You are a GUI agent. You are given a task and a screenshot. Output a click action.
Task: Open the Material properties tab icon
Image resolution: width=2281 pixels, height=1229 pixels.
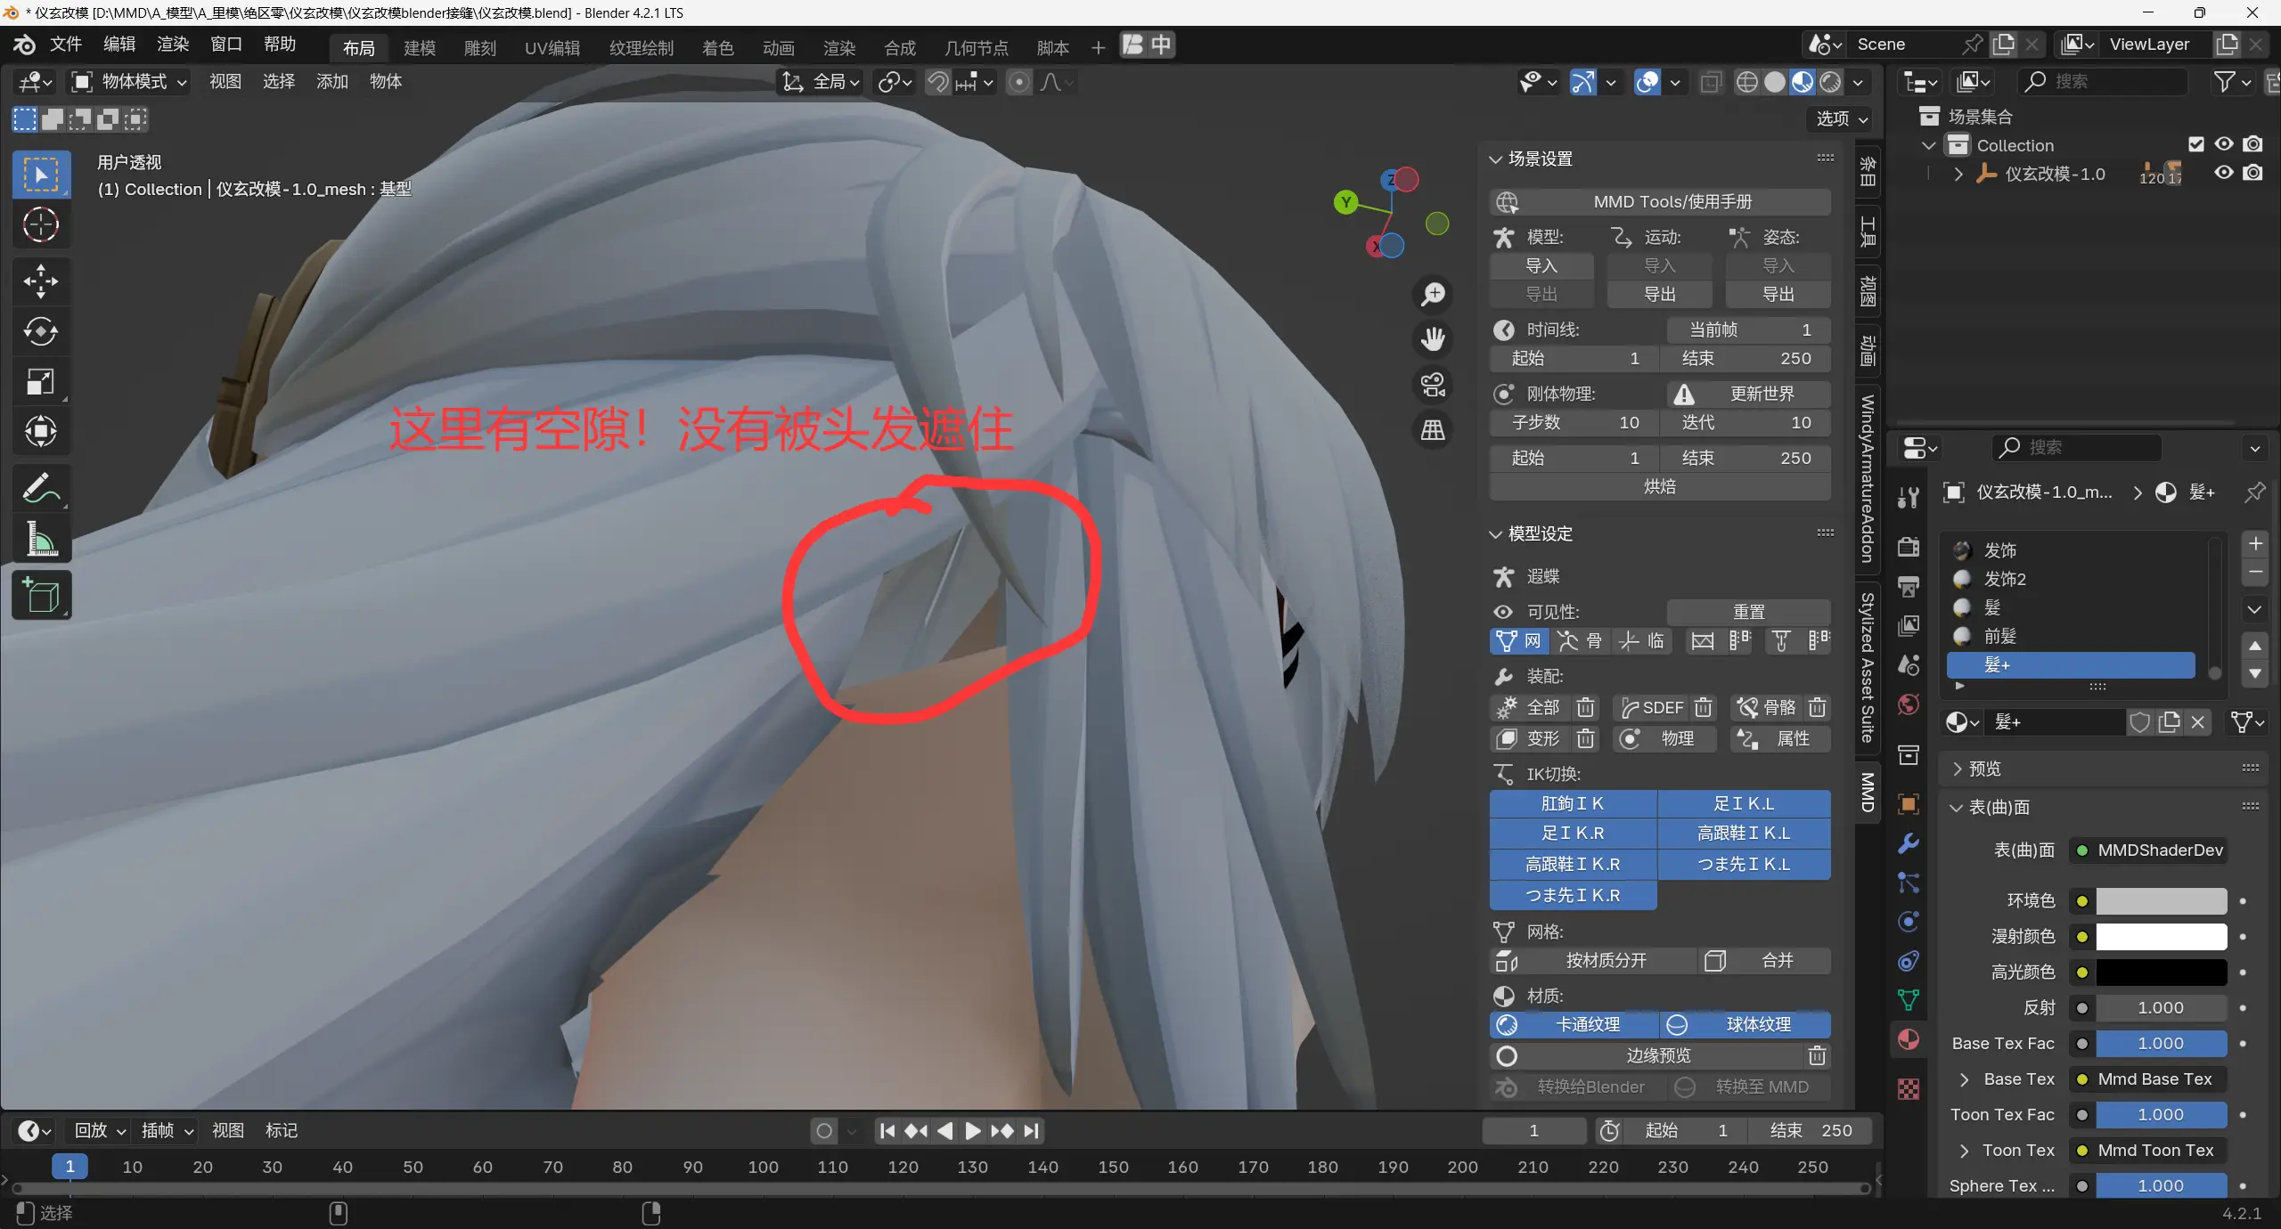click(x=1909, y=1039)
